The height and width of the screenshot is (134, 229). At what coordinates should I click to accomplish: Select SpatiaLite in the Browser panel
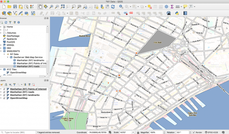coord(12,39)
